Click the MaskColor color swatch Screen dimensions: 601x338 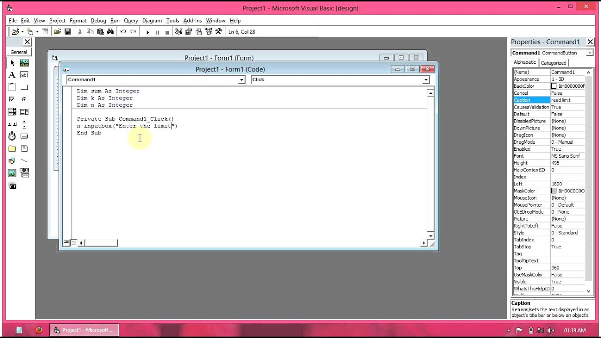tap(554, 191)
